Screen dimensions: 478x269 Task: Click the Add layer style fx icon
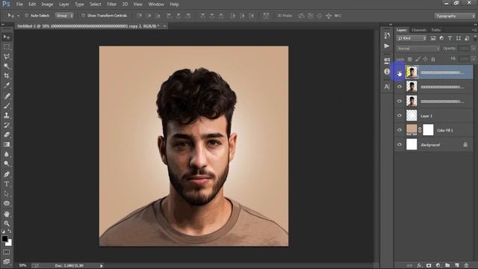click(420, 265)
